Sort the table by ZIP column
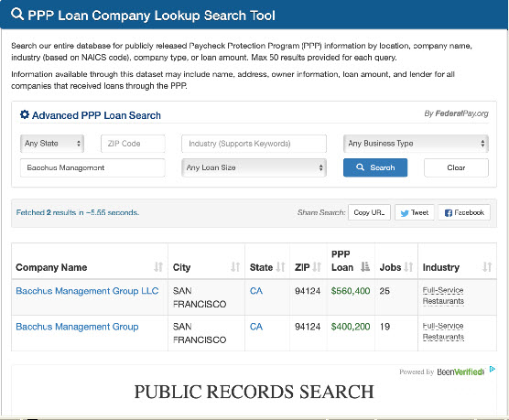The width and height of the screenshot is (509, 420). pos(317,267)
